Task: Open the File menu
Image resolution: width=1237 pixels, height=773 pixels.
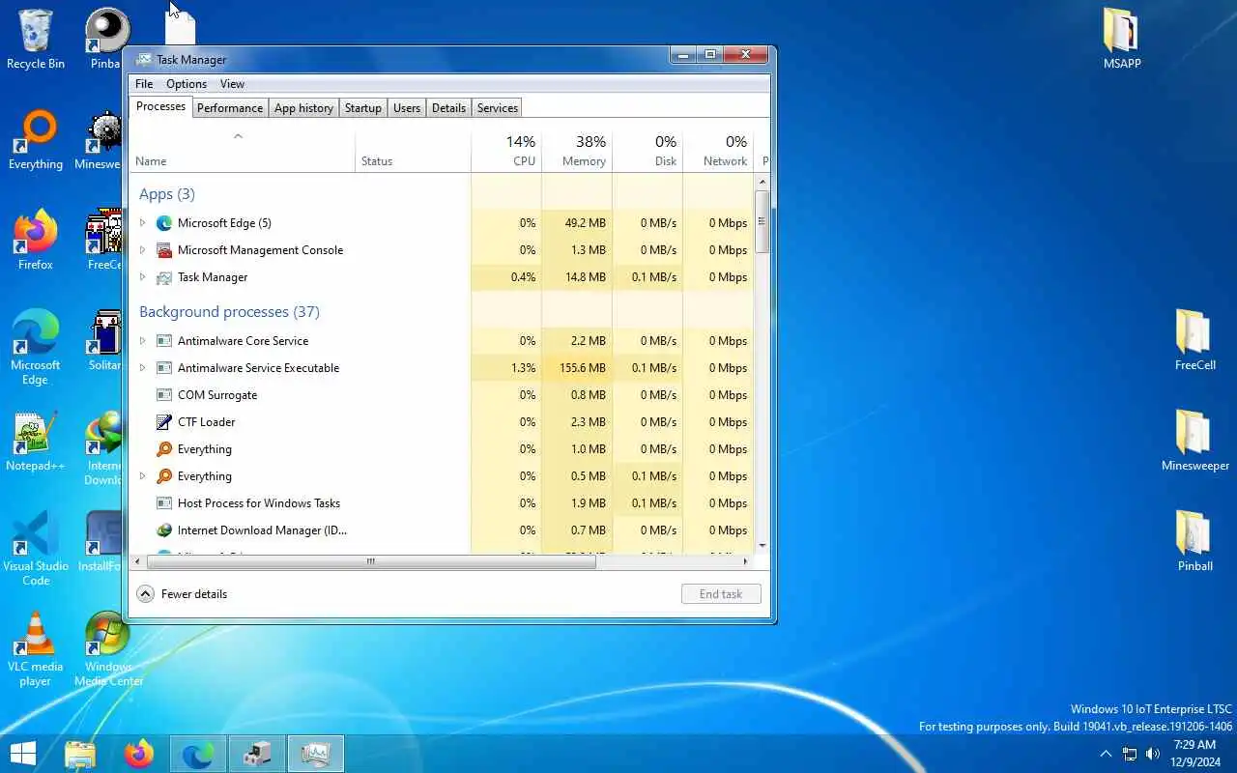Action: (x=144, y=84)
